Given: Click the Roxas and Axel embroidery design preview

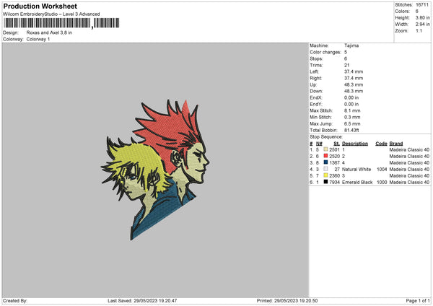Looking at the screenshot, I should pos(155,170).
